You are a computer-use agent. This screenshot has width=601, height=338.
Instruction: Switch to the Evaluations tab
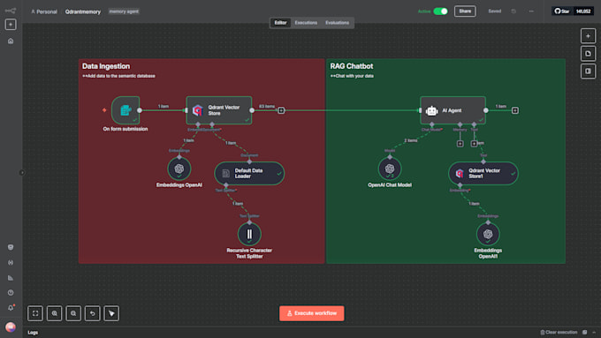coord(338,23)
